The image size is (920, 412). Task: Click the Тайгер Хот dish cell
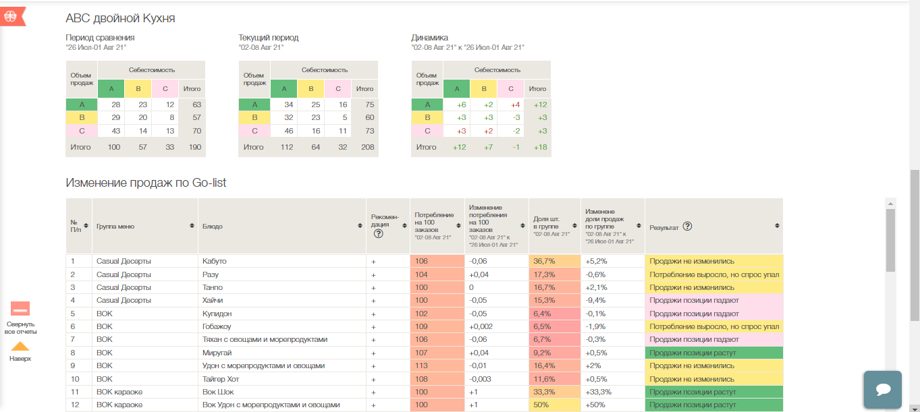(x=282, y=379)
